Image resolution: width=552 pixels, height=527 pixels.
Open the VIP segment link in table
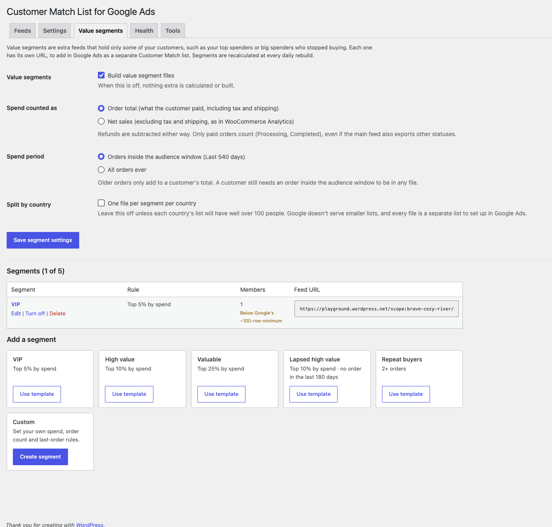point(16,304)
